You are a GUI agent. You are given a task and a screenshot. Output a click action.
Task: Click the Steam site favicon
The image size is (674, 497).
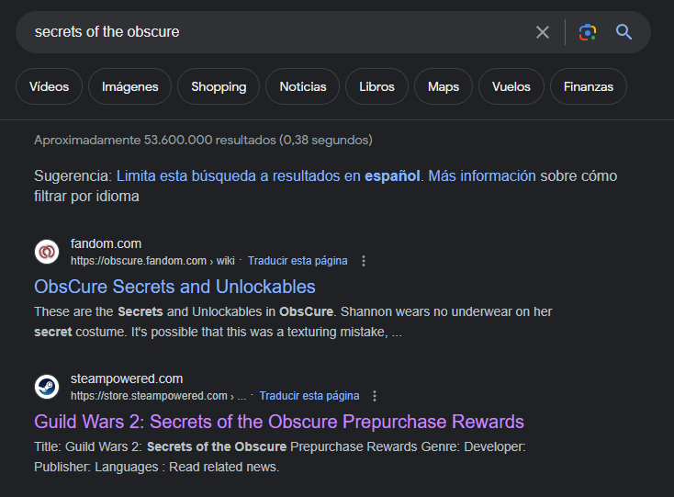tap(47, 387)
